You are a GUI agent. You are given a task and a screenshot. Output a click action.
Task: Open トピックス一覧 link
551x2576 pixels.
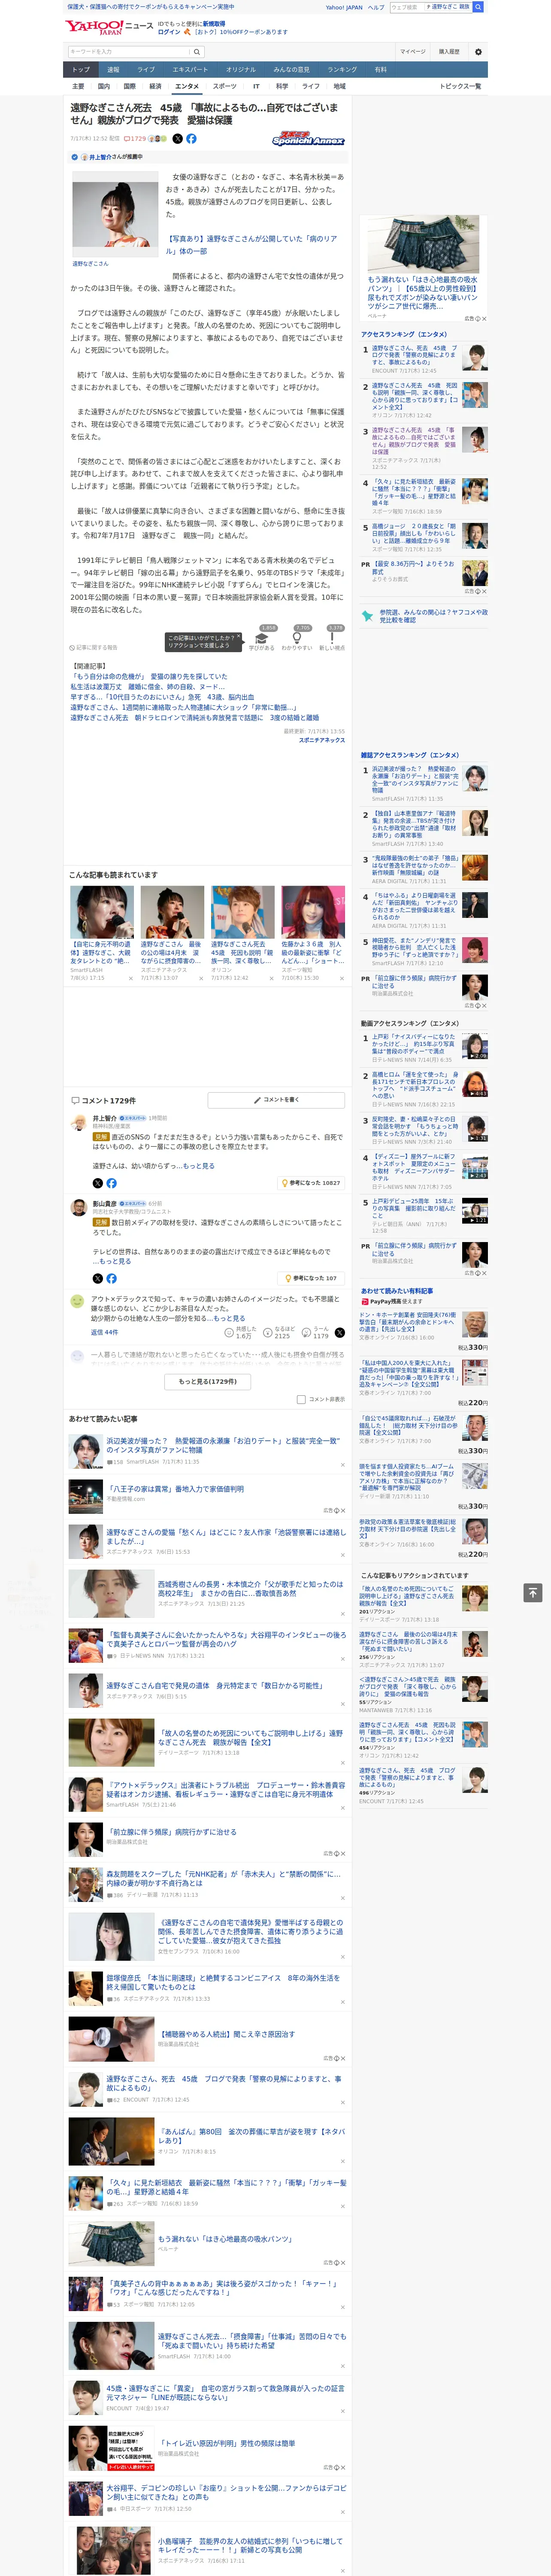[x=460, y=86]
